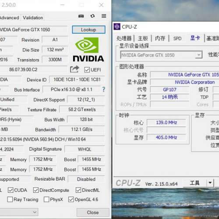This screenshot has height=219, width=219.
Task: Click the GPU-Z refresh icon
Action: click(92, 16)
